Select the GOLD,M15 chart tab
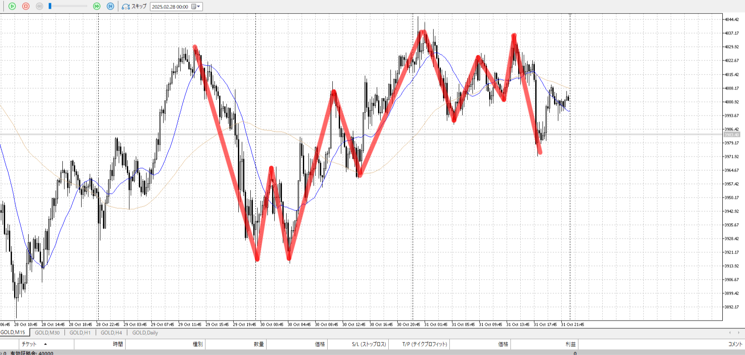745x355 pixels. [13, 332]
